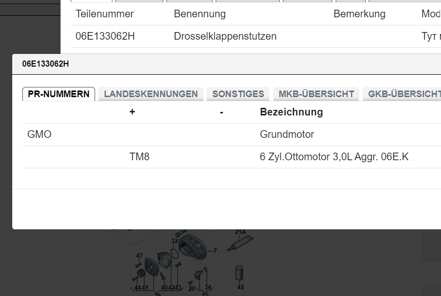Click the bolt labeled 47 in diagram
Image resolution: width=441 pixels, height=296 pixels.
coord(138,264)
